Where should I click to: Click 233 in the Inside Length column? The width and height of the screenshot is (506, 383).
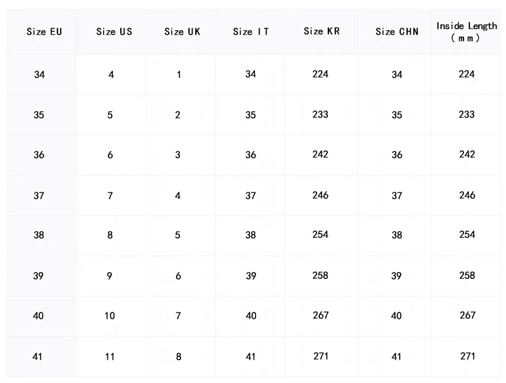point(467,115)
